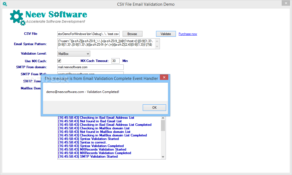Click the 'CSV File' label

pos(30,34)
